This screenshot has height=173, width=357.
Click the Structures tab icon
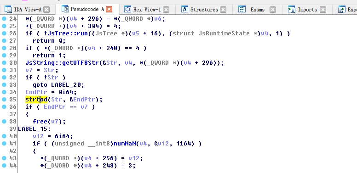184,9
